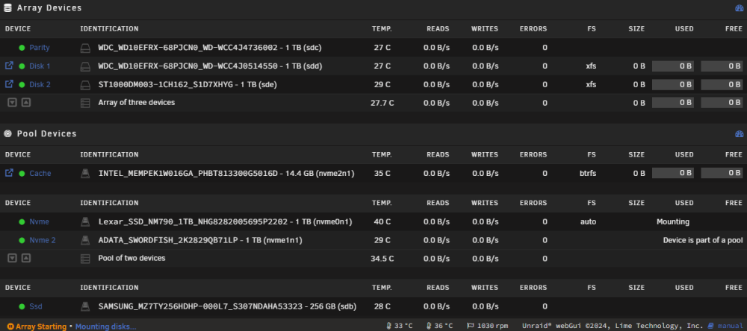Open the manual link in footer

pyautogui.click(x=730, y=326)
